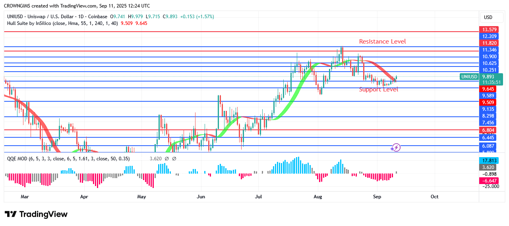
Task: Click the red 6.804 price label
Action: pos(488,130)
